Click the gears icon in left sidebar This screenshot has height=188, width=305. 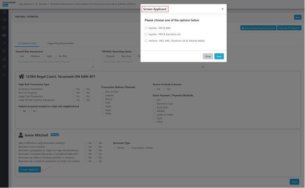point(4,35)
